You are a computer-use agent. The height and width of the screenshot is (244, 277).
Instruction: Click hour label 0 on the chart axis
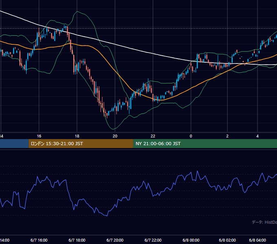click(191, 136)
